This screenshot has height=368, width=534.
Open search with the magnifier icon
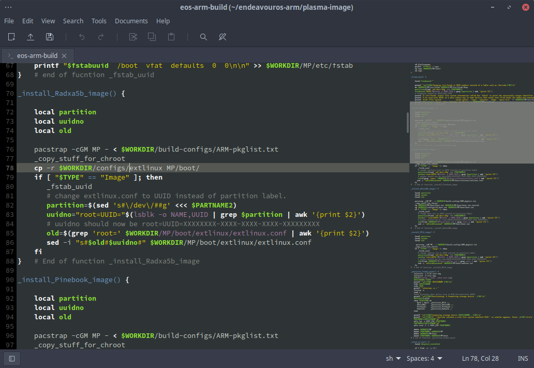[x=203, y=37]
